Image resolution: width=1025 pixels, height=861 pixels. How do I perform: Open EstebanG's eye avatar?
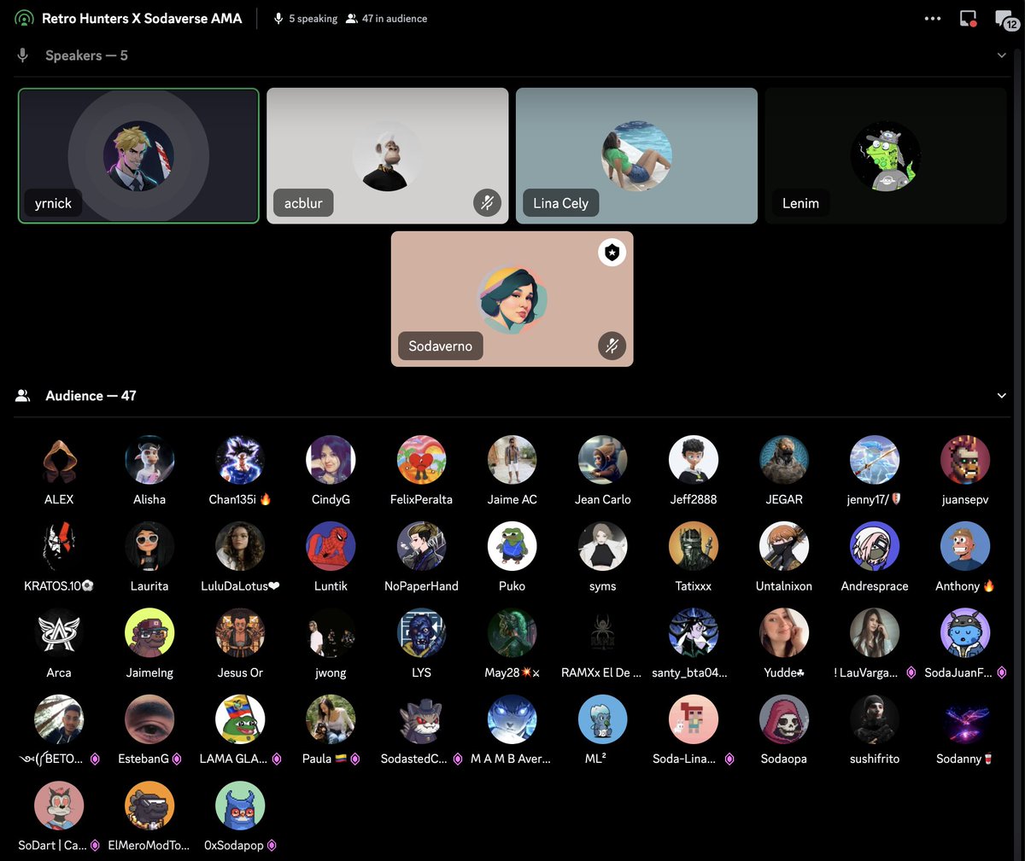149,718
